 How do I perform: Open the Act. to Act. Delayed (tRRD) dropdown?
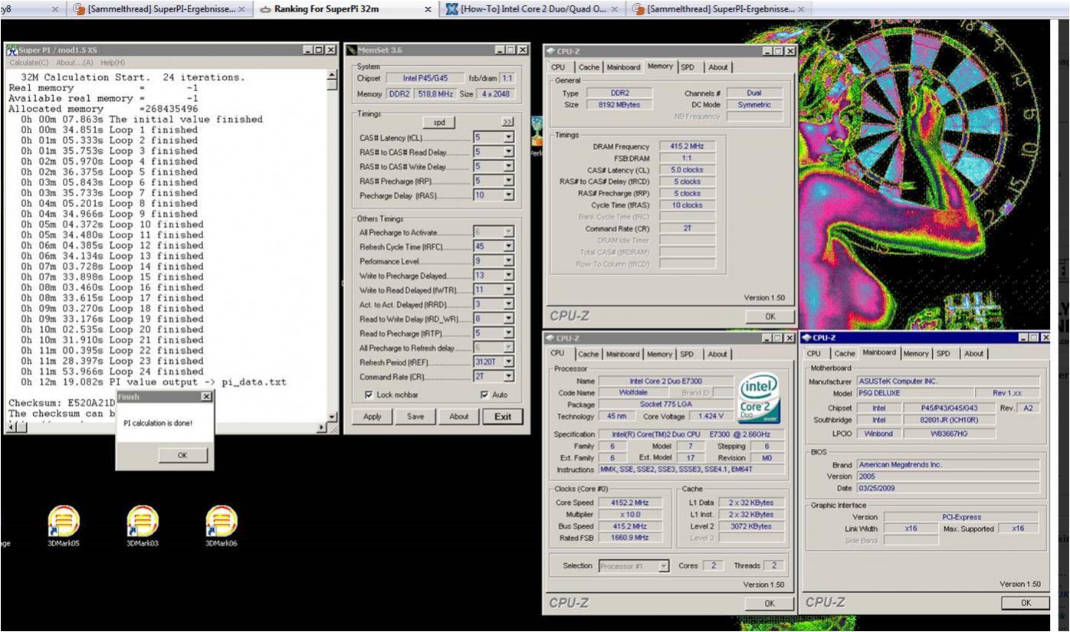click(x=509, y=305)
